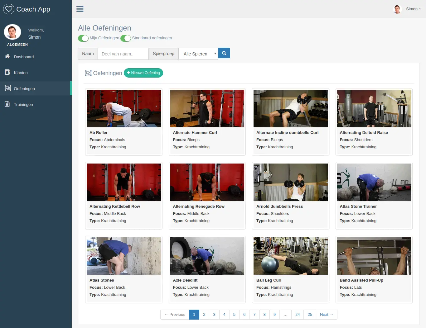Click the magnifier search button

[224, 53]
